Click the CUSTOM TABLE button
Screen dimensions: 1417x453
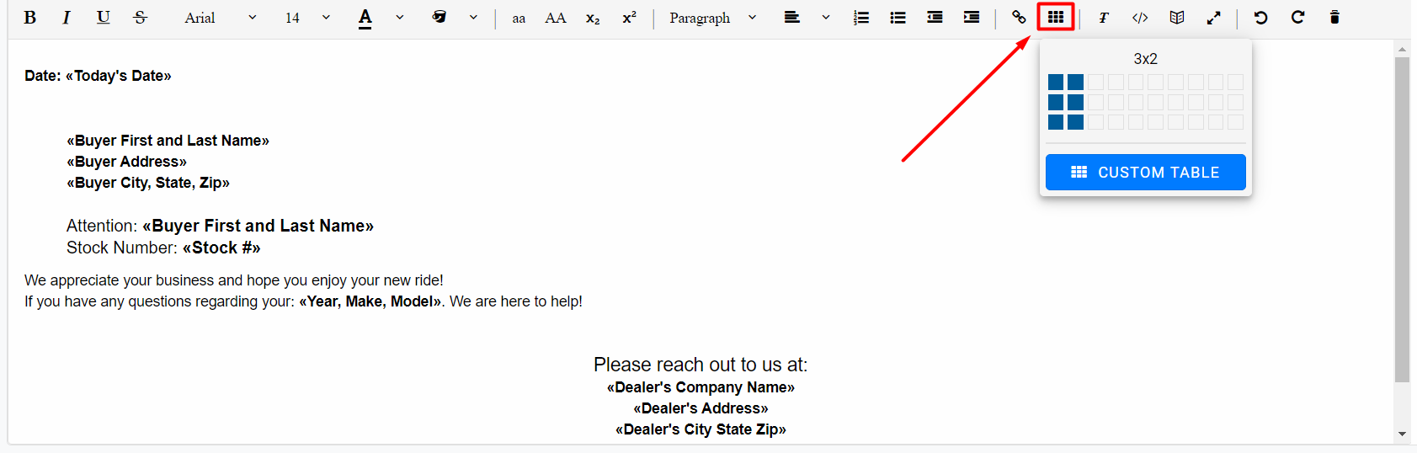pyautogui.click(x=1146, y=173)
